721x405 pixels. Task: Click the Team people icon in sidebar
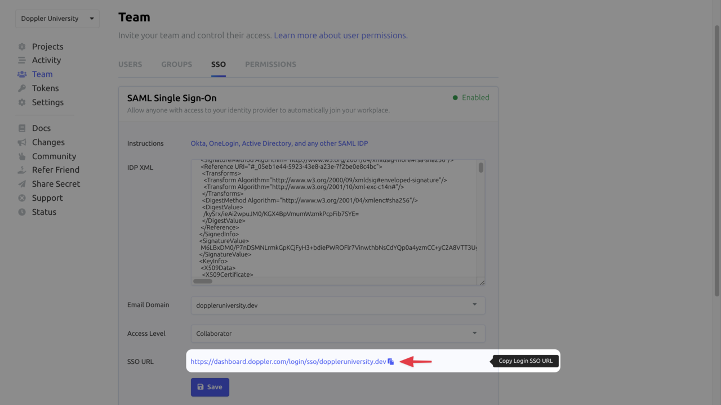(x=22, y=74)
